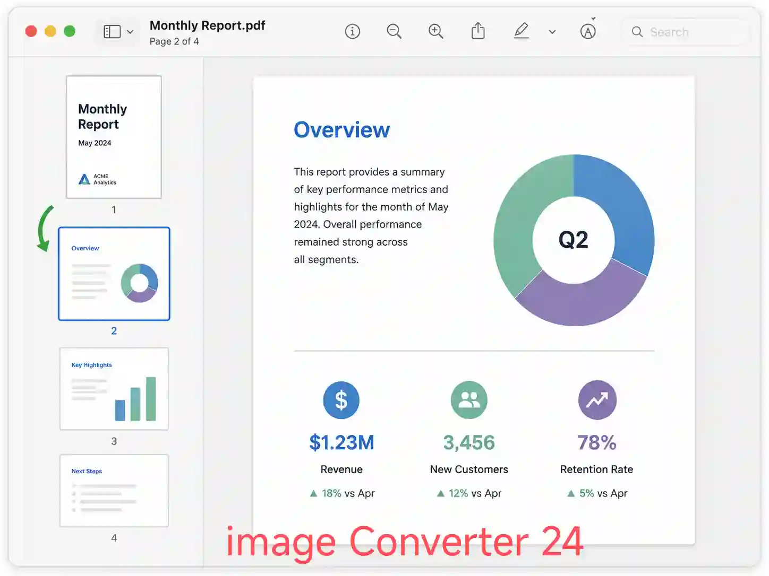Open the Key Highlights page 3 thumbnail
Viewport: 769px width, 576px height.
coord(114,389)
